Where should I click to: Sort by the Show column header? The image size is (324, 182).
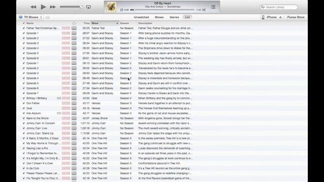[105, 23]
